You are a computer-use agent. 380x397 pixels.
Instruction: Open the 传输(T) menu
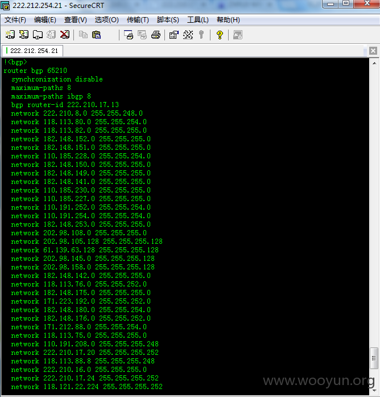pos(138,20)
